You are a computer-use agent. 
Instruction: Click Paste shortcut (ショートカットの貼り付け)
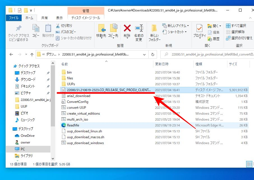tap(74, 38)
